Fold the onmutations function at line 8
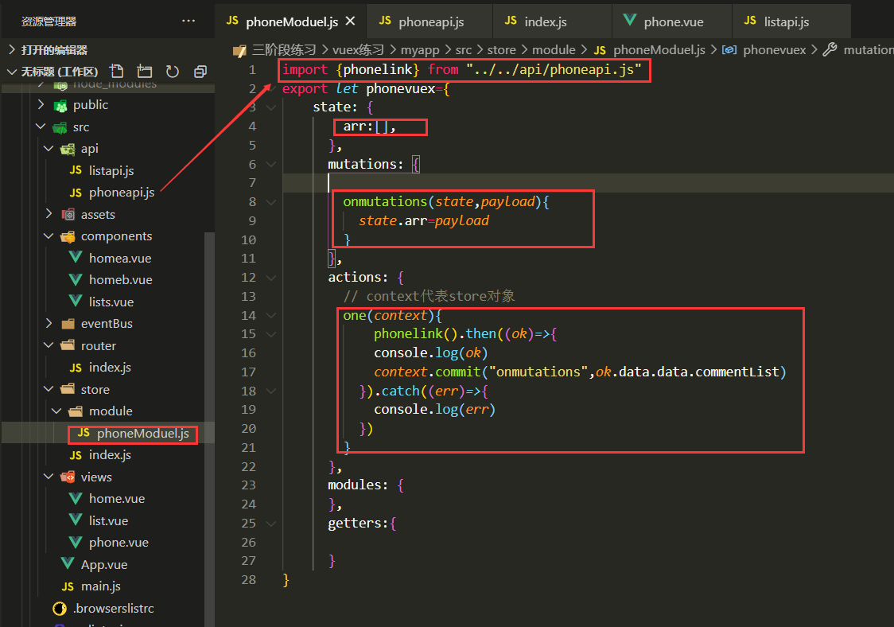The width and height of the screenshot is (894, 627). pos(271,202)
